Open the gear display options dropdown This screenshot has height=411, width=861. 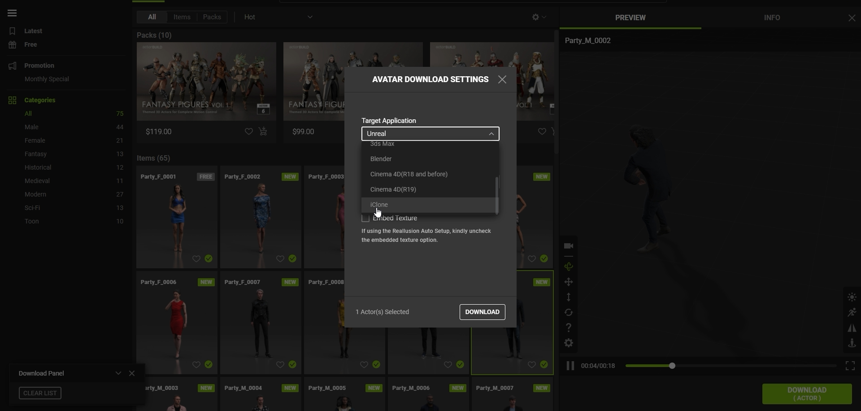pos(539,17)
